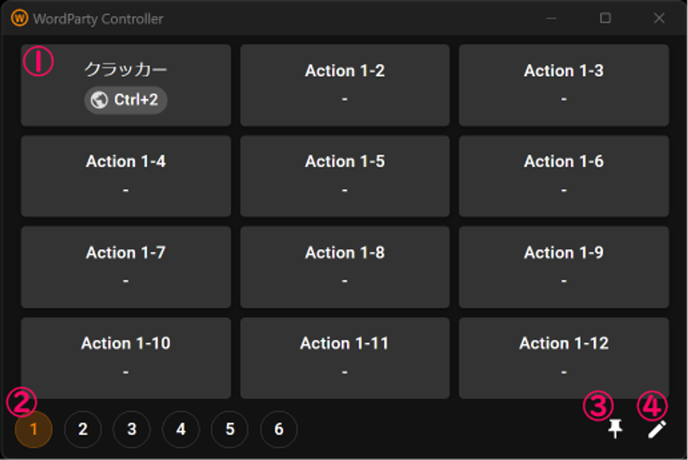The height and width of the screenshot is (460, 688).
Task: Go to page 4
Action: pos(181,429)
